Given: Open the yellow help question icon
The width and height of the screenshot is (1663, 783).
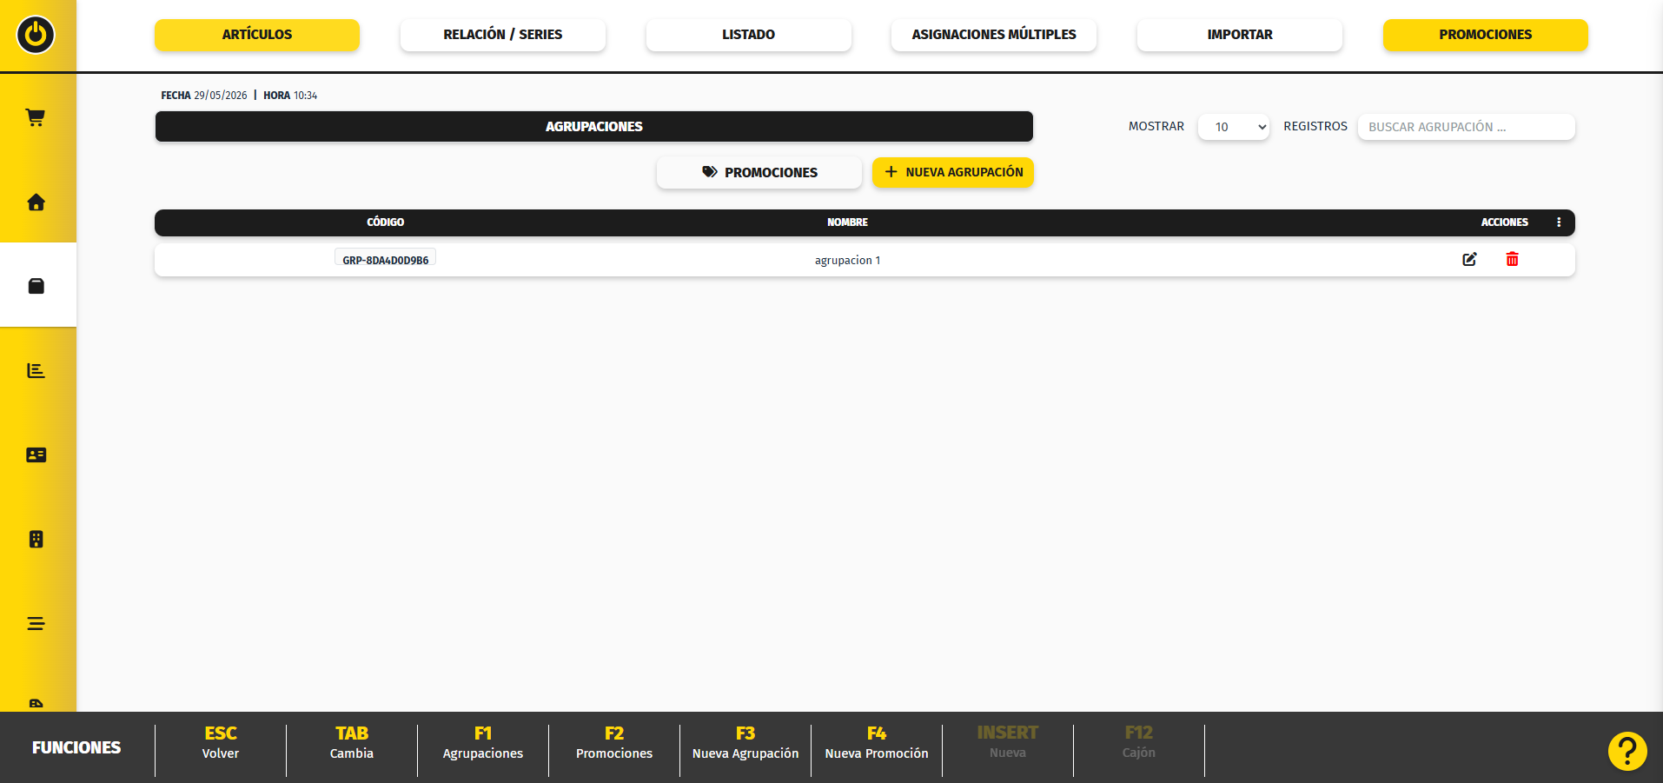Looking at the screenshot, I should point(1627,751).
